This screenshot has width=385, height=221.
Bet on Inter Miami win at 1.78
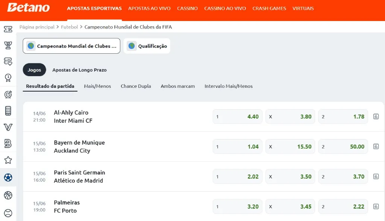click(343, 116)
